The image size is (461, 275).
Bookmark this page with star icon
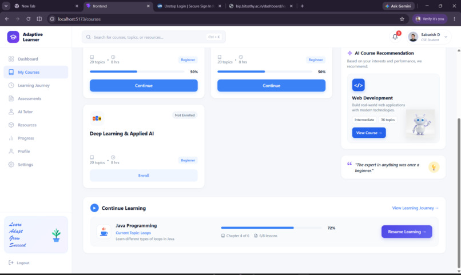pos(402,19)
